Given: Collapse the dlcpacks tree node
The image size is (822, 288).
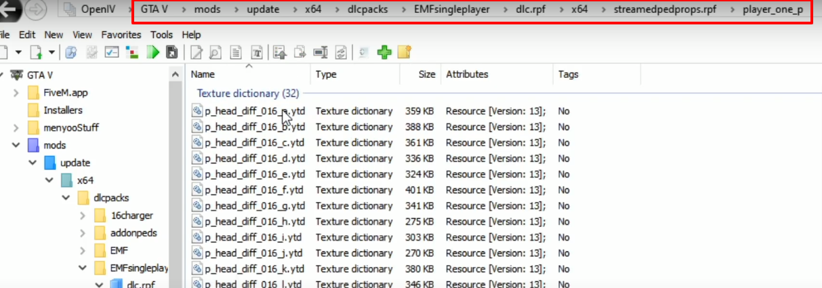Looking at the screenshot, I should [x=66, y=198].
